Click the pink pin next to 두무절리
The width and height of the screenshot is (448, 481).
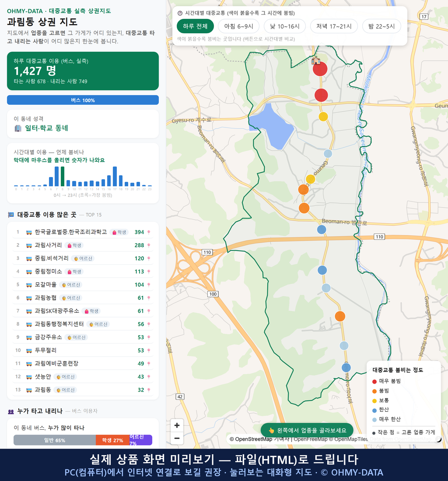(149, 350)
